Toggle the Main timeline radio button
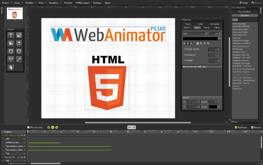263x165 pixels. click(29, 127)
